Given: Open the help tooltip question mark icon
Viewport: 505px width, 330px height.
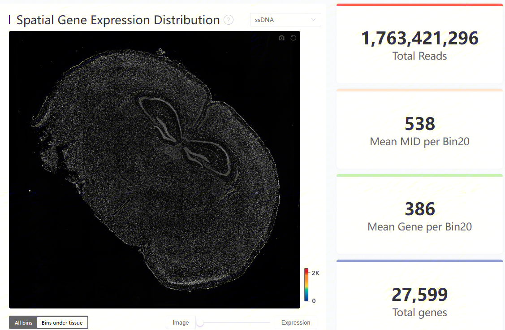Looking at the screenshot, I should point(229,20).
